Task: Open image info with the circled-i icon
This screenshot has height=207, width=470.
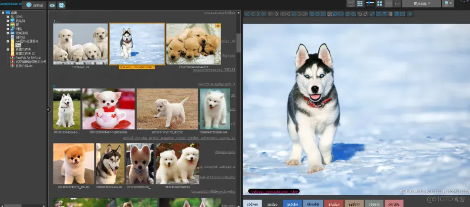Action: pos(341,14)
